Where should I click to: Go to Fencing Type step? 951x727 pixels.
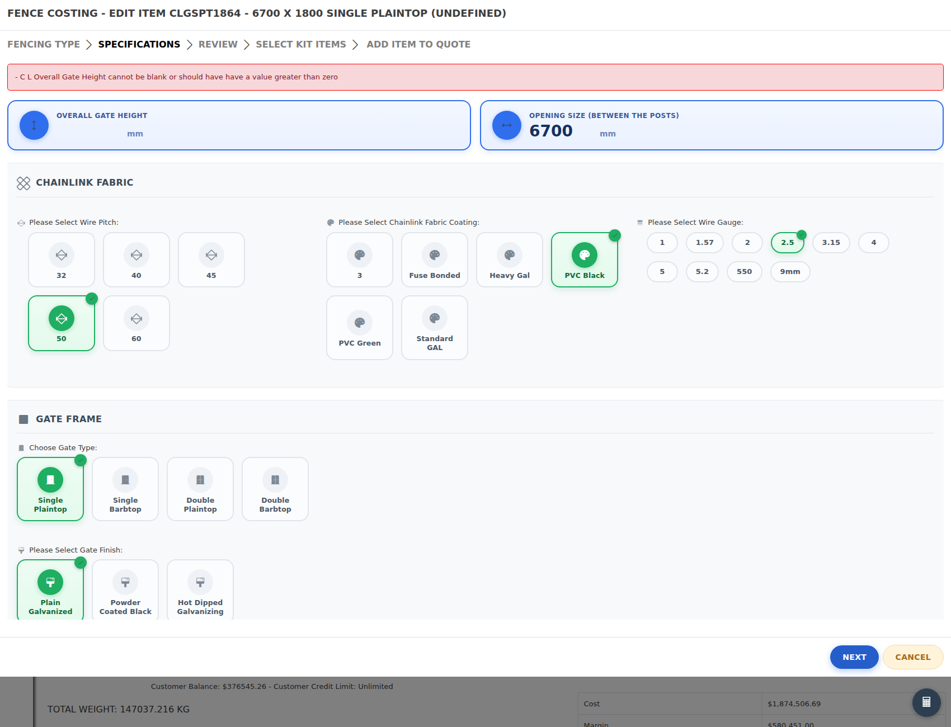(x=44, y=44)
